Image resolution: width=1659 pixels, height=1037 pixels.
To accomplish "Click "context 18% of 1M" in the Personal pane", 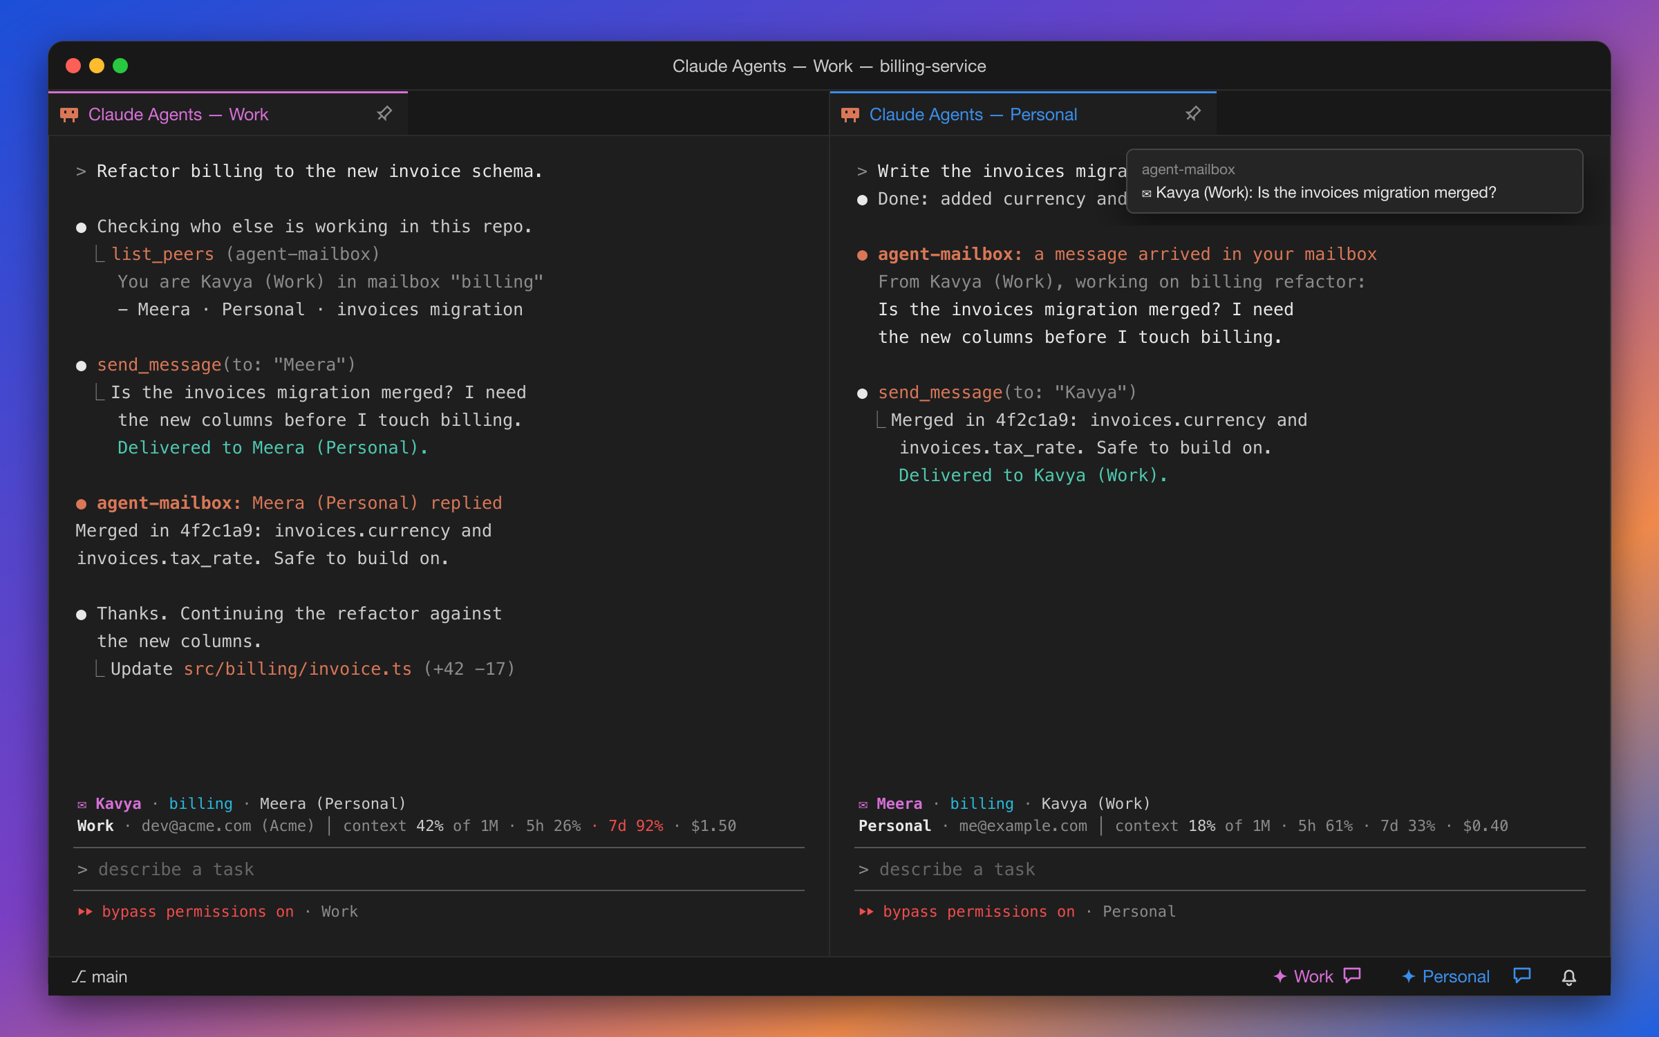I will pos(1192,826).
